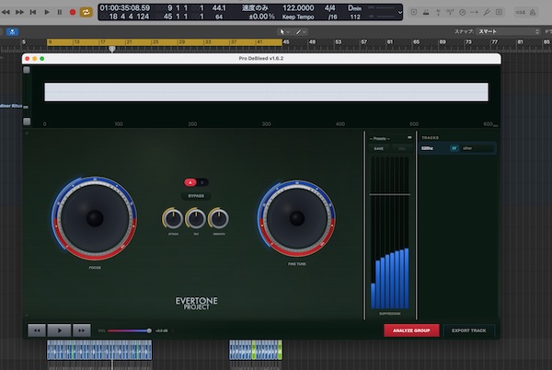552x370 pixels.
Task: Click bar 61 on the timeline ruler
Action: (390, 42)
